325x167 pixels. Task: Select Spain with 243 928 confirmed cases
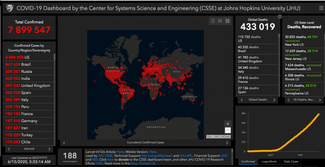tap(28, 93)
